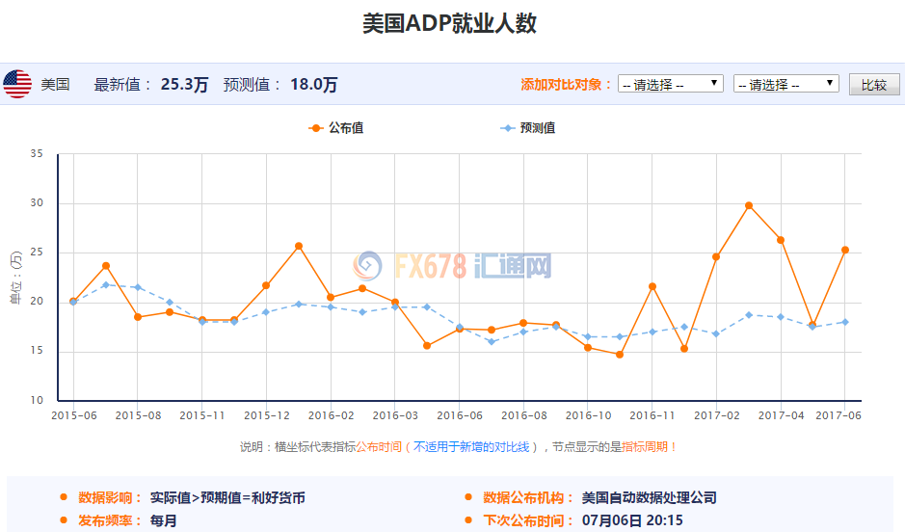Open the second comparison dropdown
The width and height of the screenshot is (905, 532).
click(x=785, y=84)
